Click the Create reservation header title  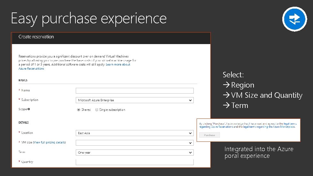pos(36,37)
